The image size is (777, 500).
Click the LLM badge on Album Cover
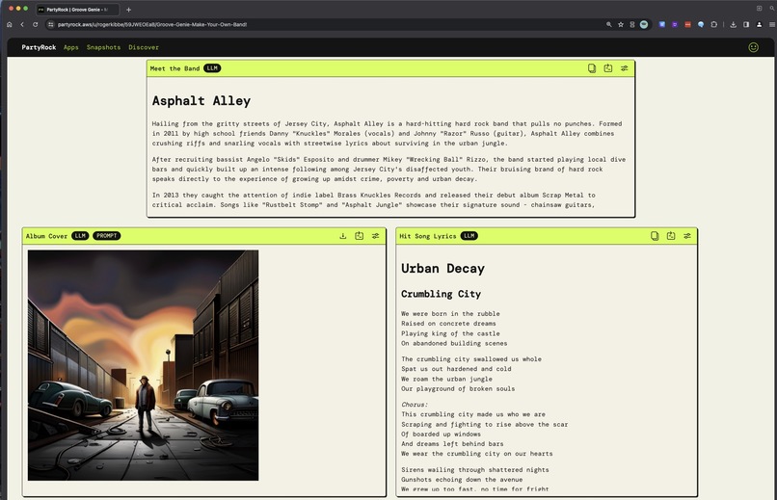pos(80,236)
